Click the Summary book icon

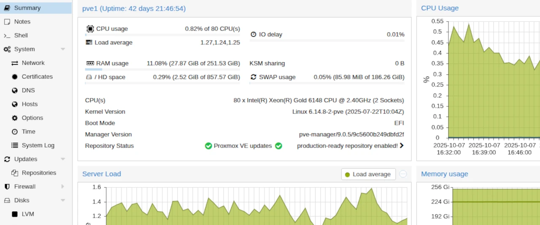(7, 8)
